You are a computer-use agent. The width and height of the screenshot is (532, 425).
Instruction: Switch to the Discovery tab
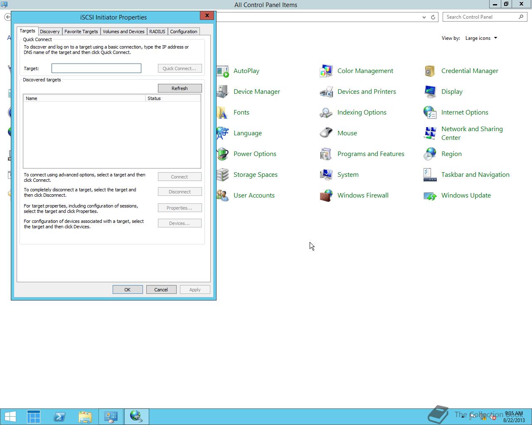49,32
